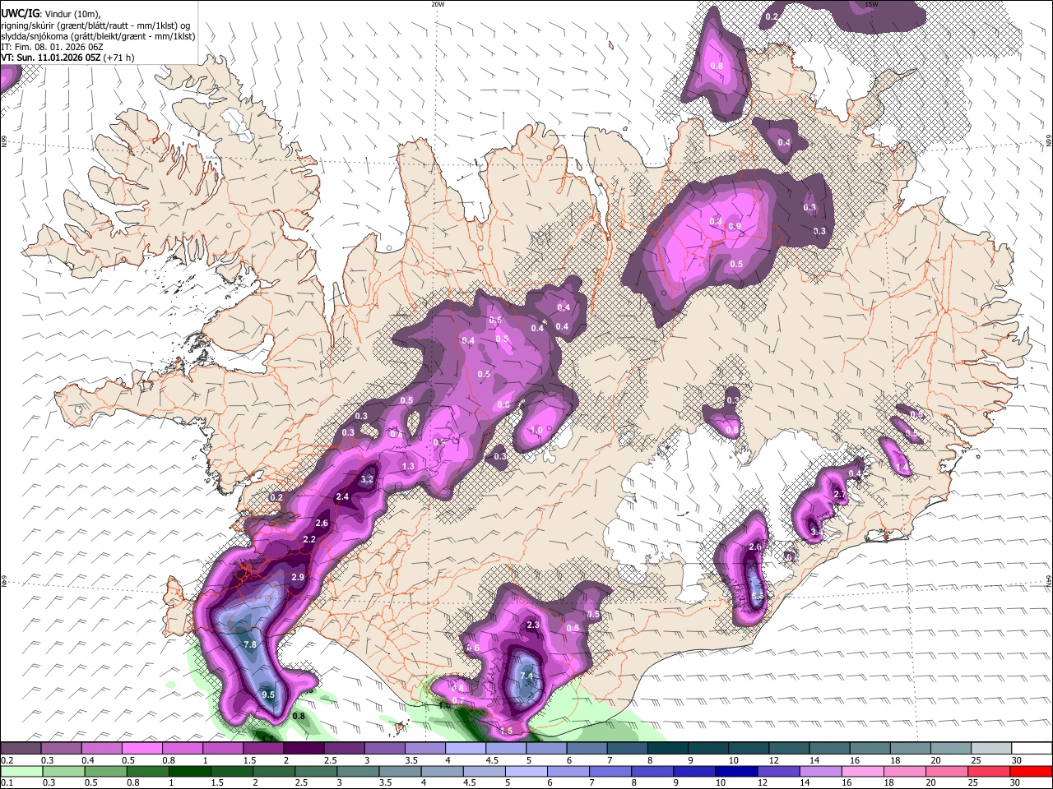
Task: Click the '(+71 h)' forecast offset text
Action: coord(117,58)
